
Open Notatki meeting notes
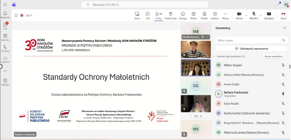click(204, 14)
